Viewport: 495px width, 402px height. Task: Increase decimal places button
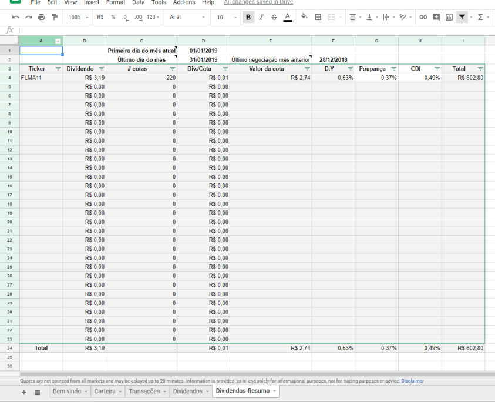138,18
